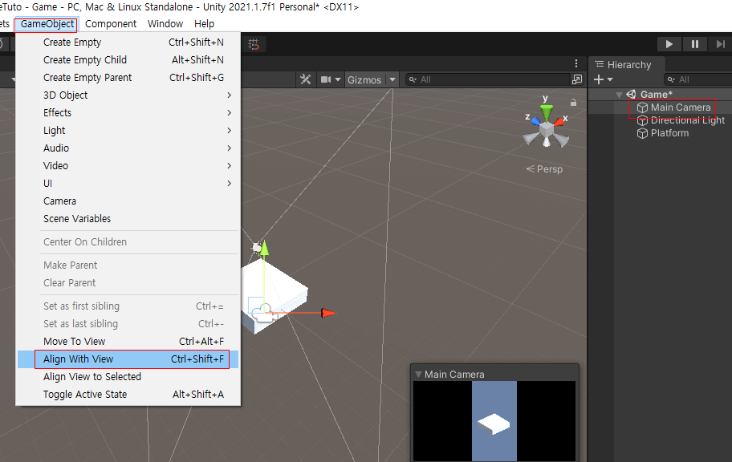
Task: Click the scene camera settings icon
Action: click(x=326, y=79)
